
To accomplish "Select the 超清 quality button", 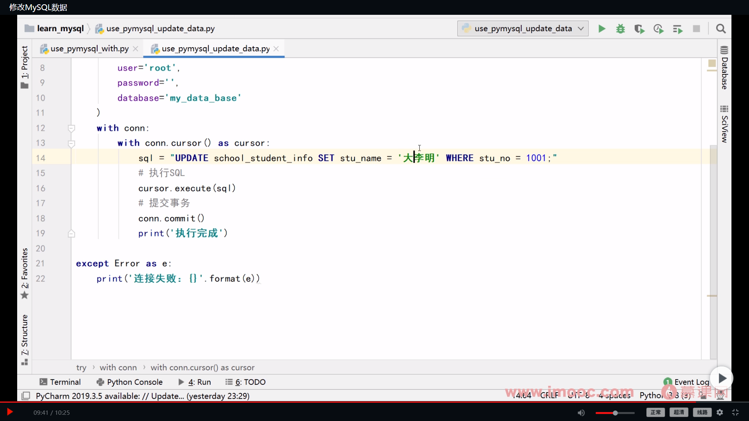I will pyautogui.click(x=679, y=412).
